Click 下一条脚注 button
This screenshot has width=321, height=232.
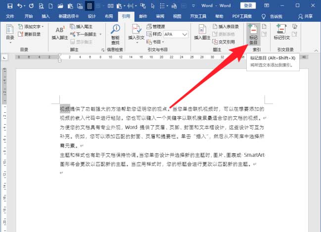(83, 34)
